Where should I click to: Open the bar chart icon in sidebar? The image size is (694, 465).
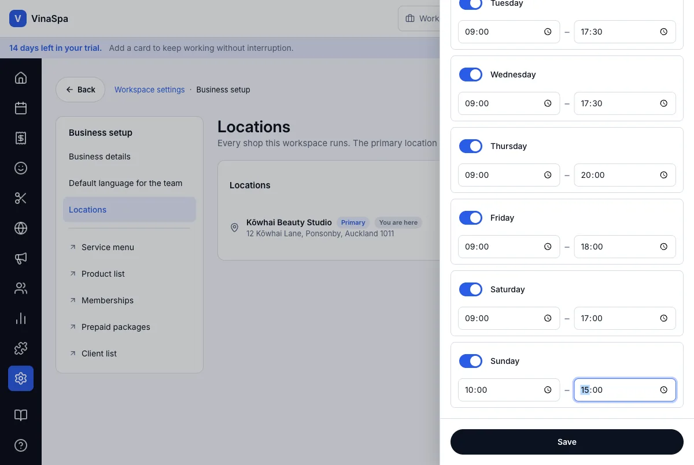pos(21,318)
